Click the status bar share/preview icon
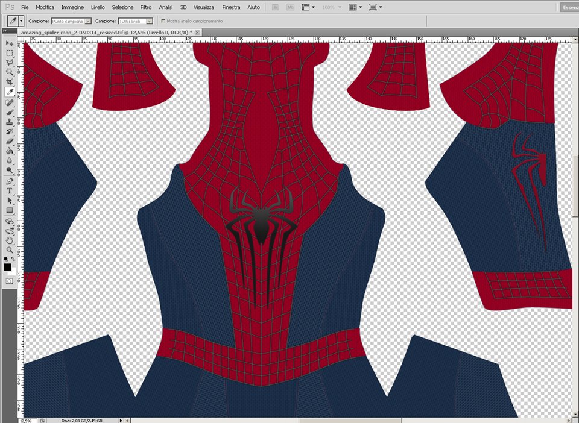The height and width of the screenshot is (423, 579). point(42,421)
